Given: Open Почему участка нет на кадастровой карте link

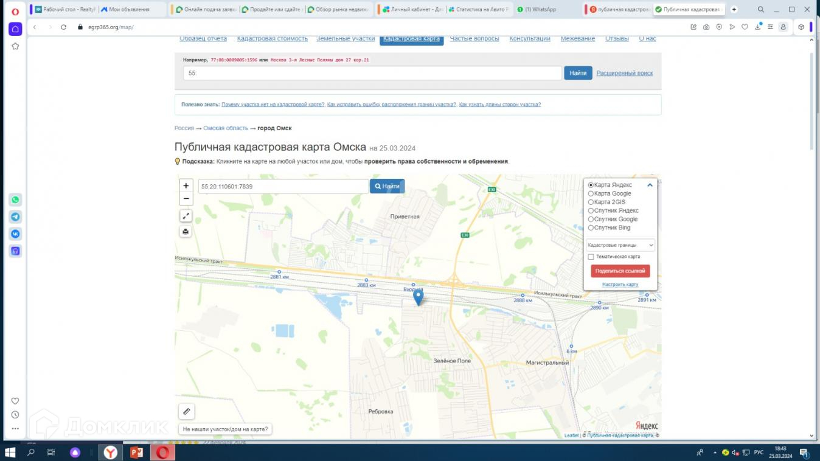Looking at the screenshot, I should coord(273,105).
